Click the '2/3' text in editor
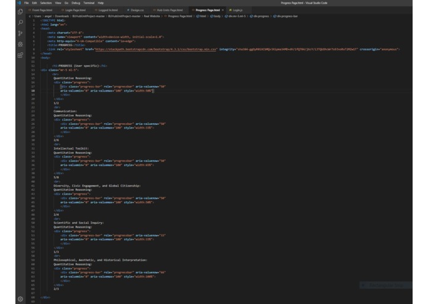The width and height of the screenshot is (428, 304). (x=56, y=289)
